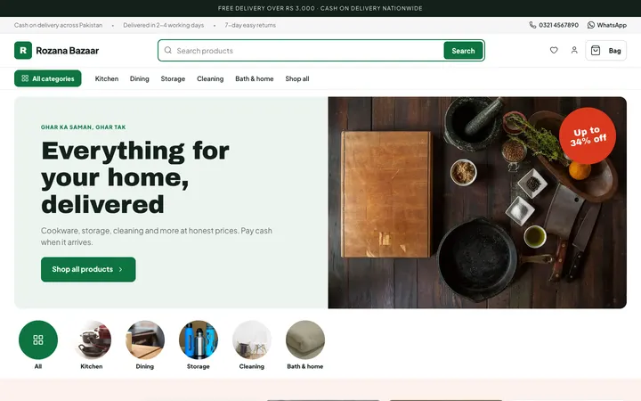Select the Bath & home category circle thumbnail

(305, 340)
